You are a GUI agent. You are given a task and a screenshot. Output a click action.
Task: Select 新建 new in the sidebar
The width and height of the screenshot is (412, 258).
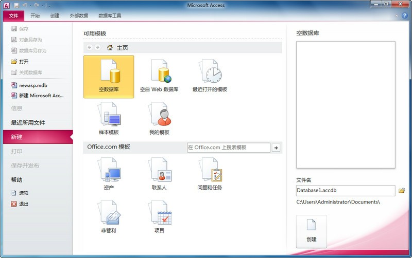pyautogui.click(x=38, y=137)
